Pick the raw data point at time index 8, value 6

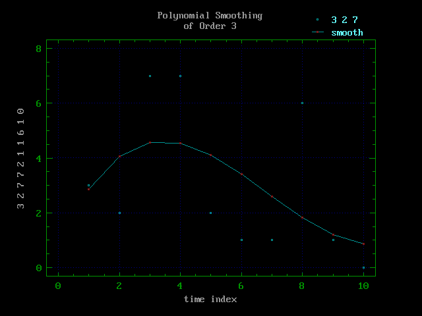[x=302, y=103]
